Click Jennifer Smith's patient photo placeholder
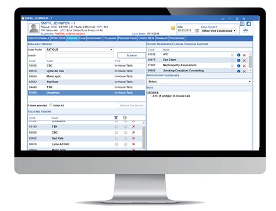 [x=34, y=28]
